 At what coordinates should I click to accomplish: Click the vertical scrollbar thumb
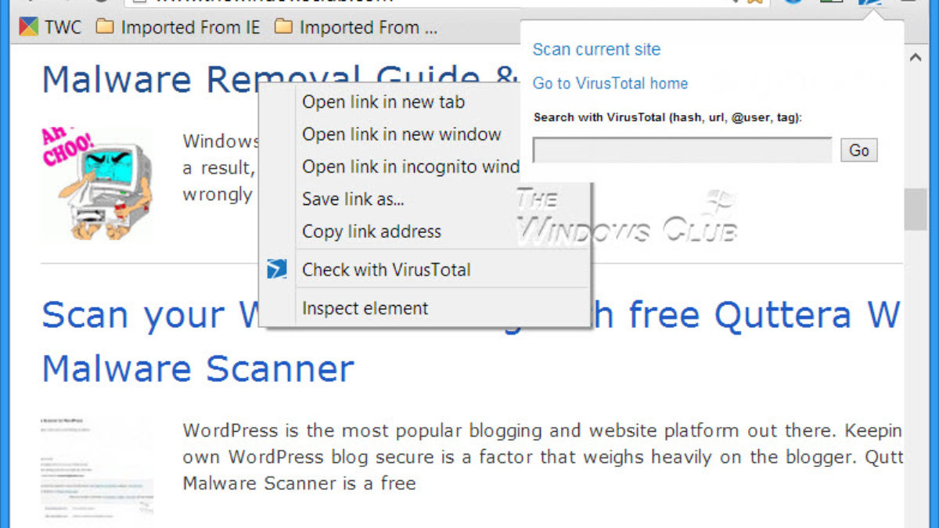pyautogui.click(x=915, y=209)
